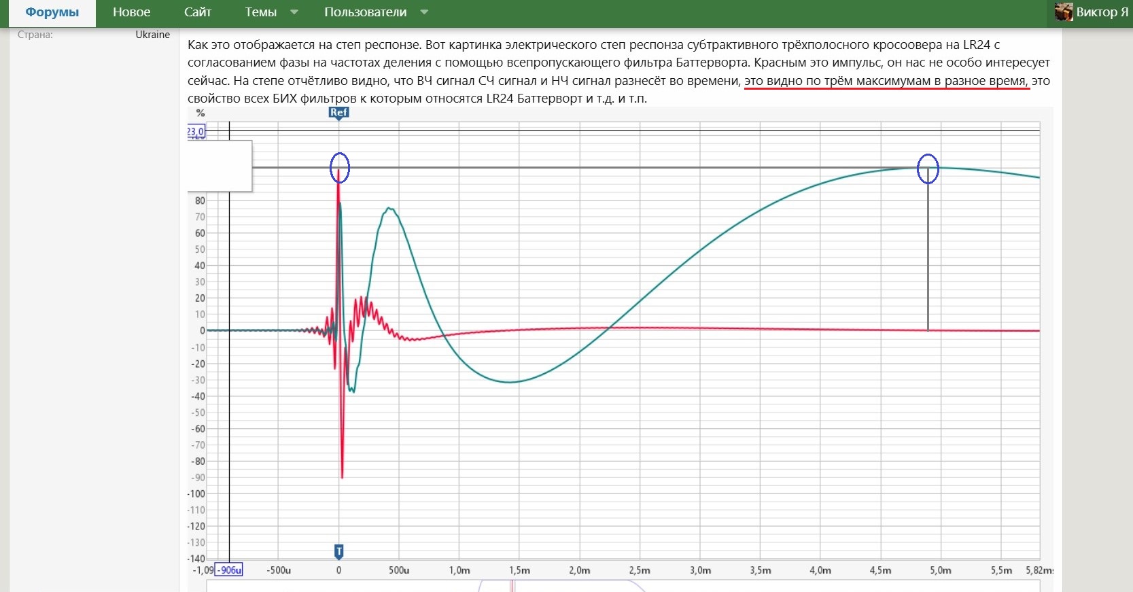This screenshot has width=1133, height=592.
Task: Click the 5,5m label on the time axis
Action: tap(1001, 570)
